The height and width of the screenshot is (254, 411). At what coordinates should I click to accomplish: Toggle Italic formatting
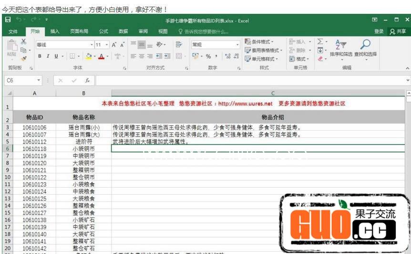(48, 56)
